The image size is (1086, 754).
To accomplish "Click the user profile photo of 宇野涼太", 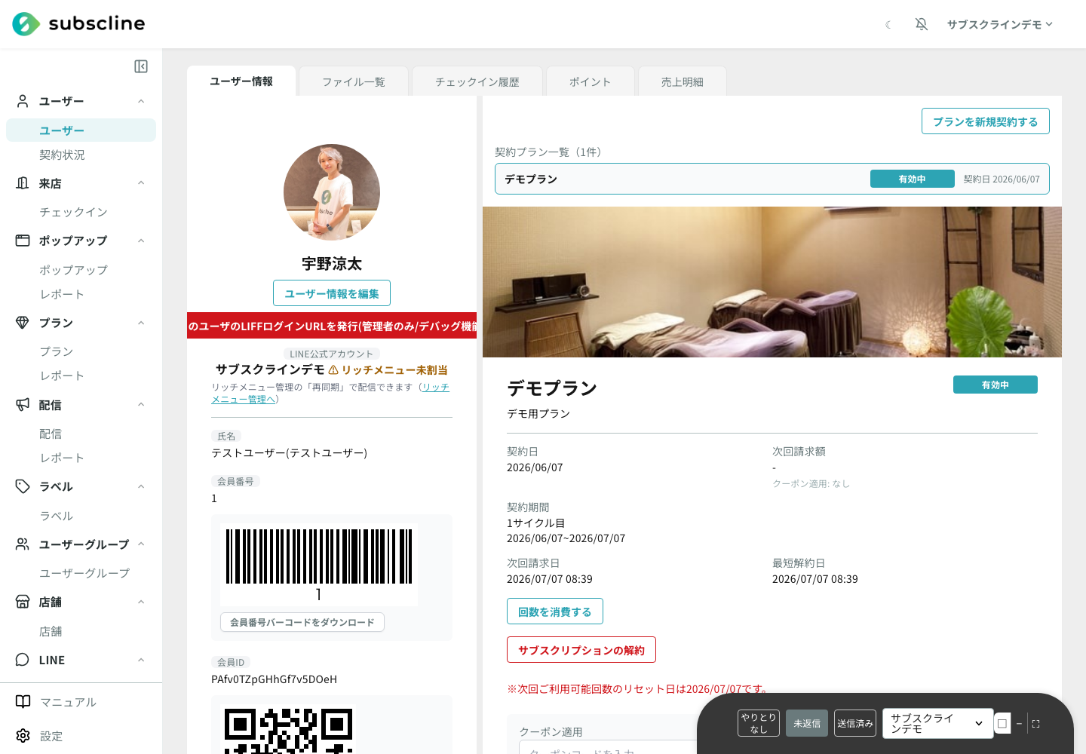I will tap(332, 192).
